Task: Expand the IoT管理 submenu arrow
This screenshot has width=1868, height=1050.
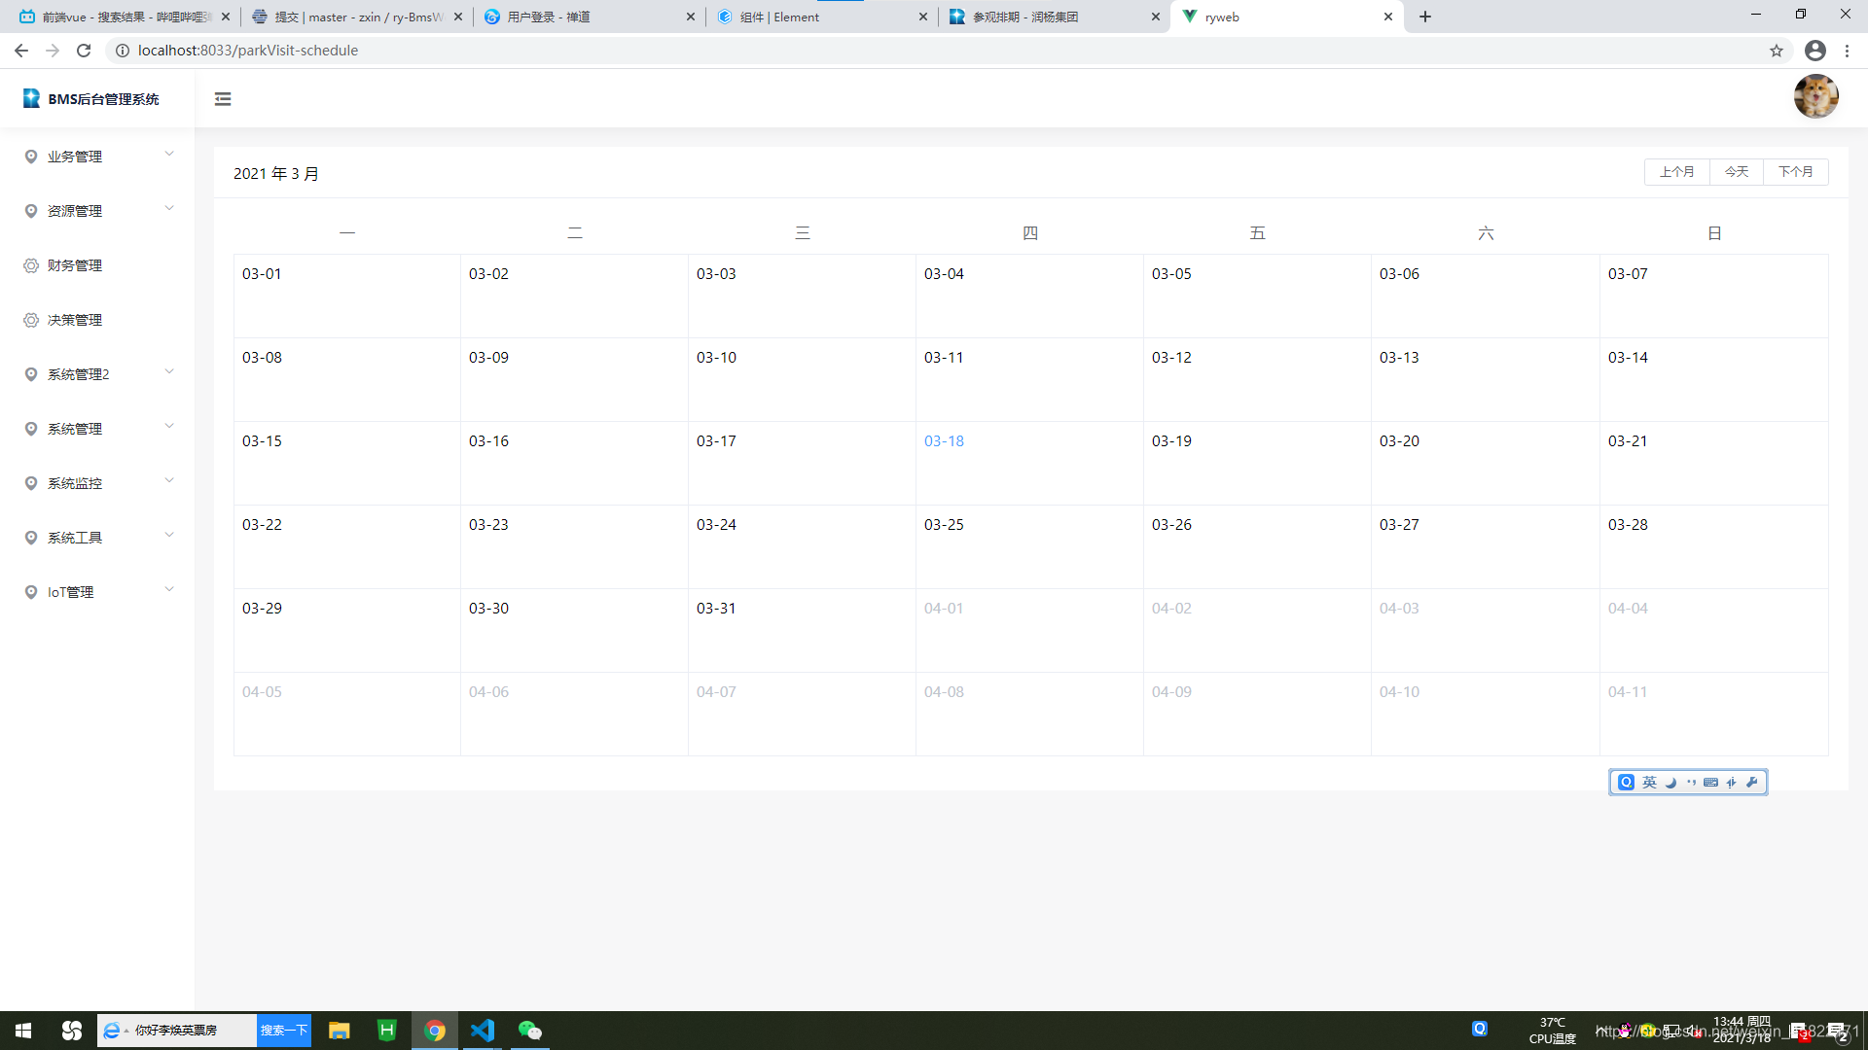Action: pyautogui.click(x=169, y=589)
